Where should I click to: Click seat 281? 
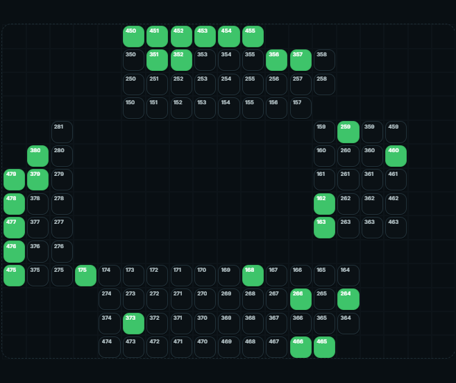click(x=62, y=132)
